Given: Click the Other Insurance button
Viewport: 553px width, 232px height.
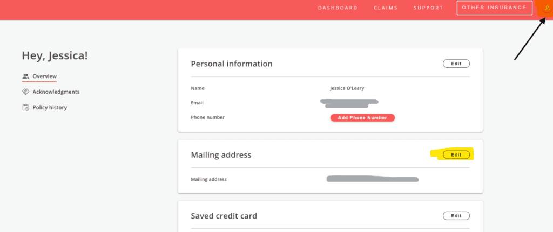Looking at the screenshot, I should point(495,8).
